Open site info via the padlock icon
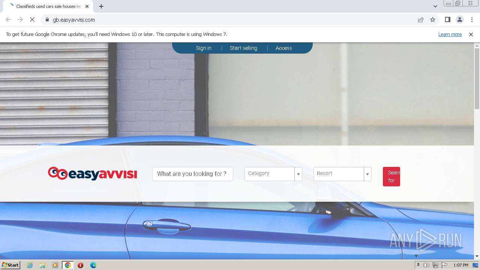This screenshot has width=480, height=270. coord(47,20)
